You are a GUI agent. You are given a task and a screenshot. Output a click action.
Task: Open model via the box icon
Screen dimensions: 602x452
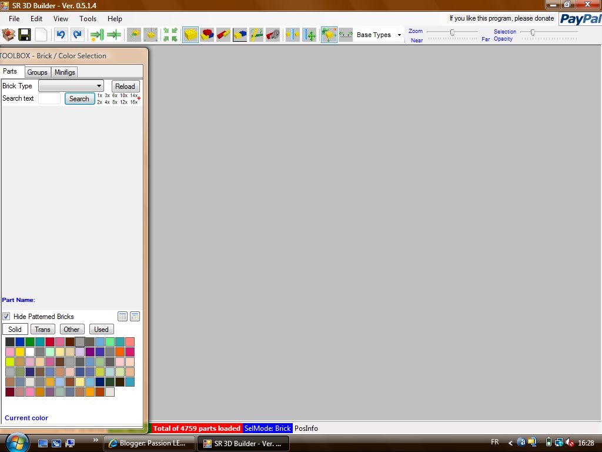point(8,35)
